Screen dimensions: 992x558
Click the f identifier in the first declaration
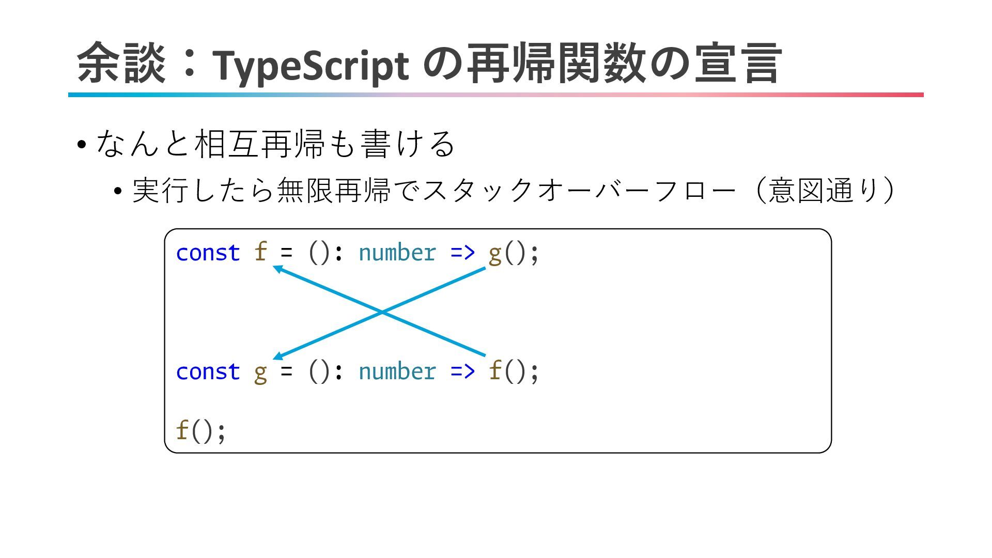pyautogui.click(x=260, y=253)
